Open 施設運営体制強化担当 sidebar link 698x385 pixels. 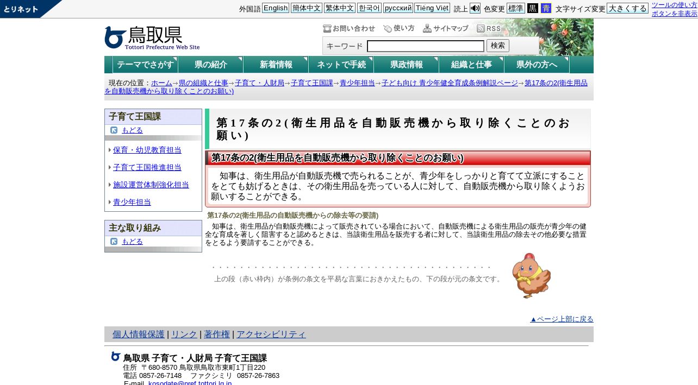click(x=151, y=185)
